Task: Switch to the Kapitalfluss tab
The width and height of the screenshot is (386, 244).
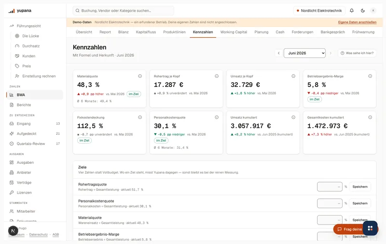Action: click(146, 32)
